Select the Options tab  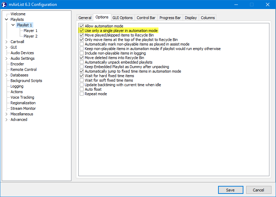pyautogui.click(x=102, y=17)
